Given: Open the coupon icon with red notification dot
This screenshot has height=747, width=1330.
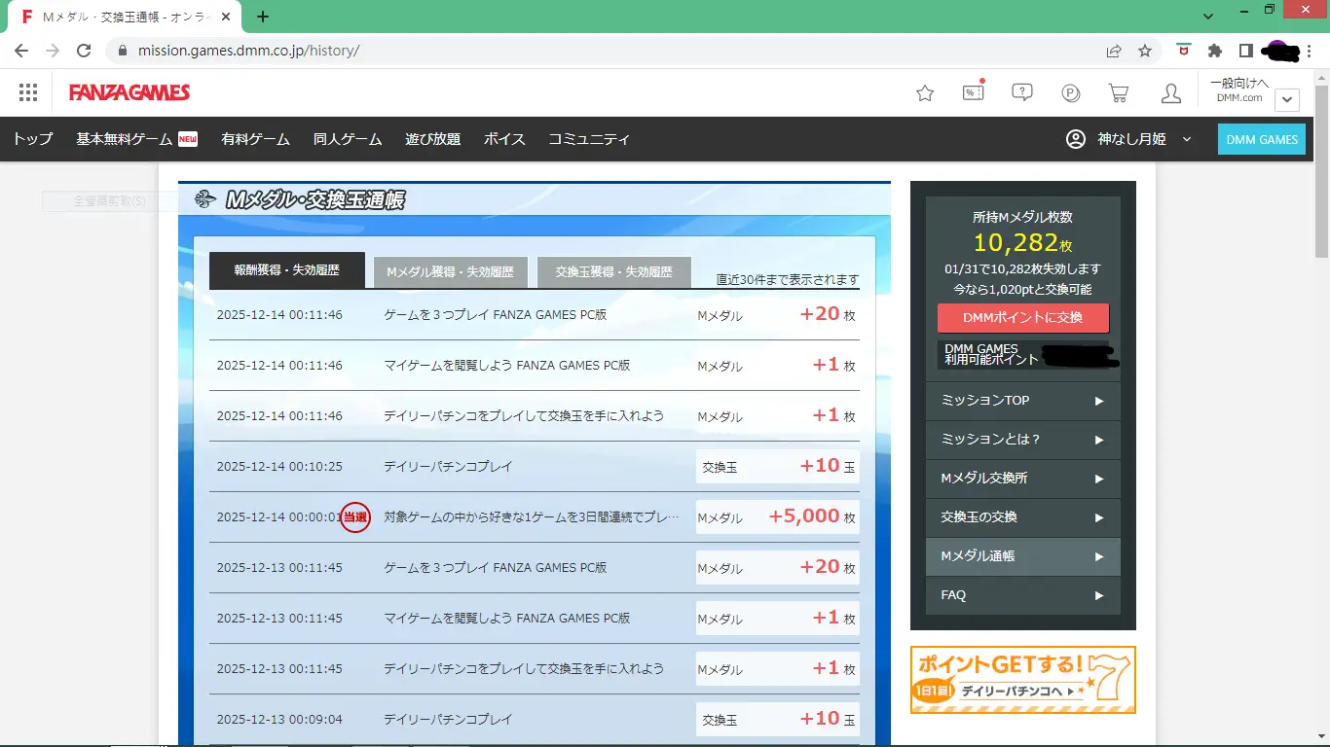Looking at the screenshot, I should 973,92.
